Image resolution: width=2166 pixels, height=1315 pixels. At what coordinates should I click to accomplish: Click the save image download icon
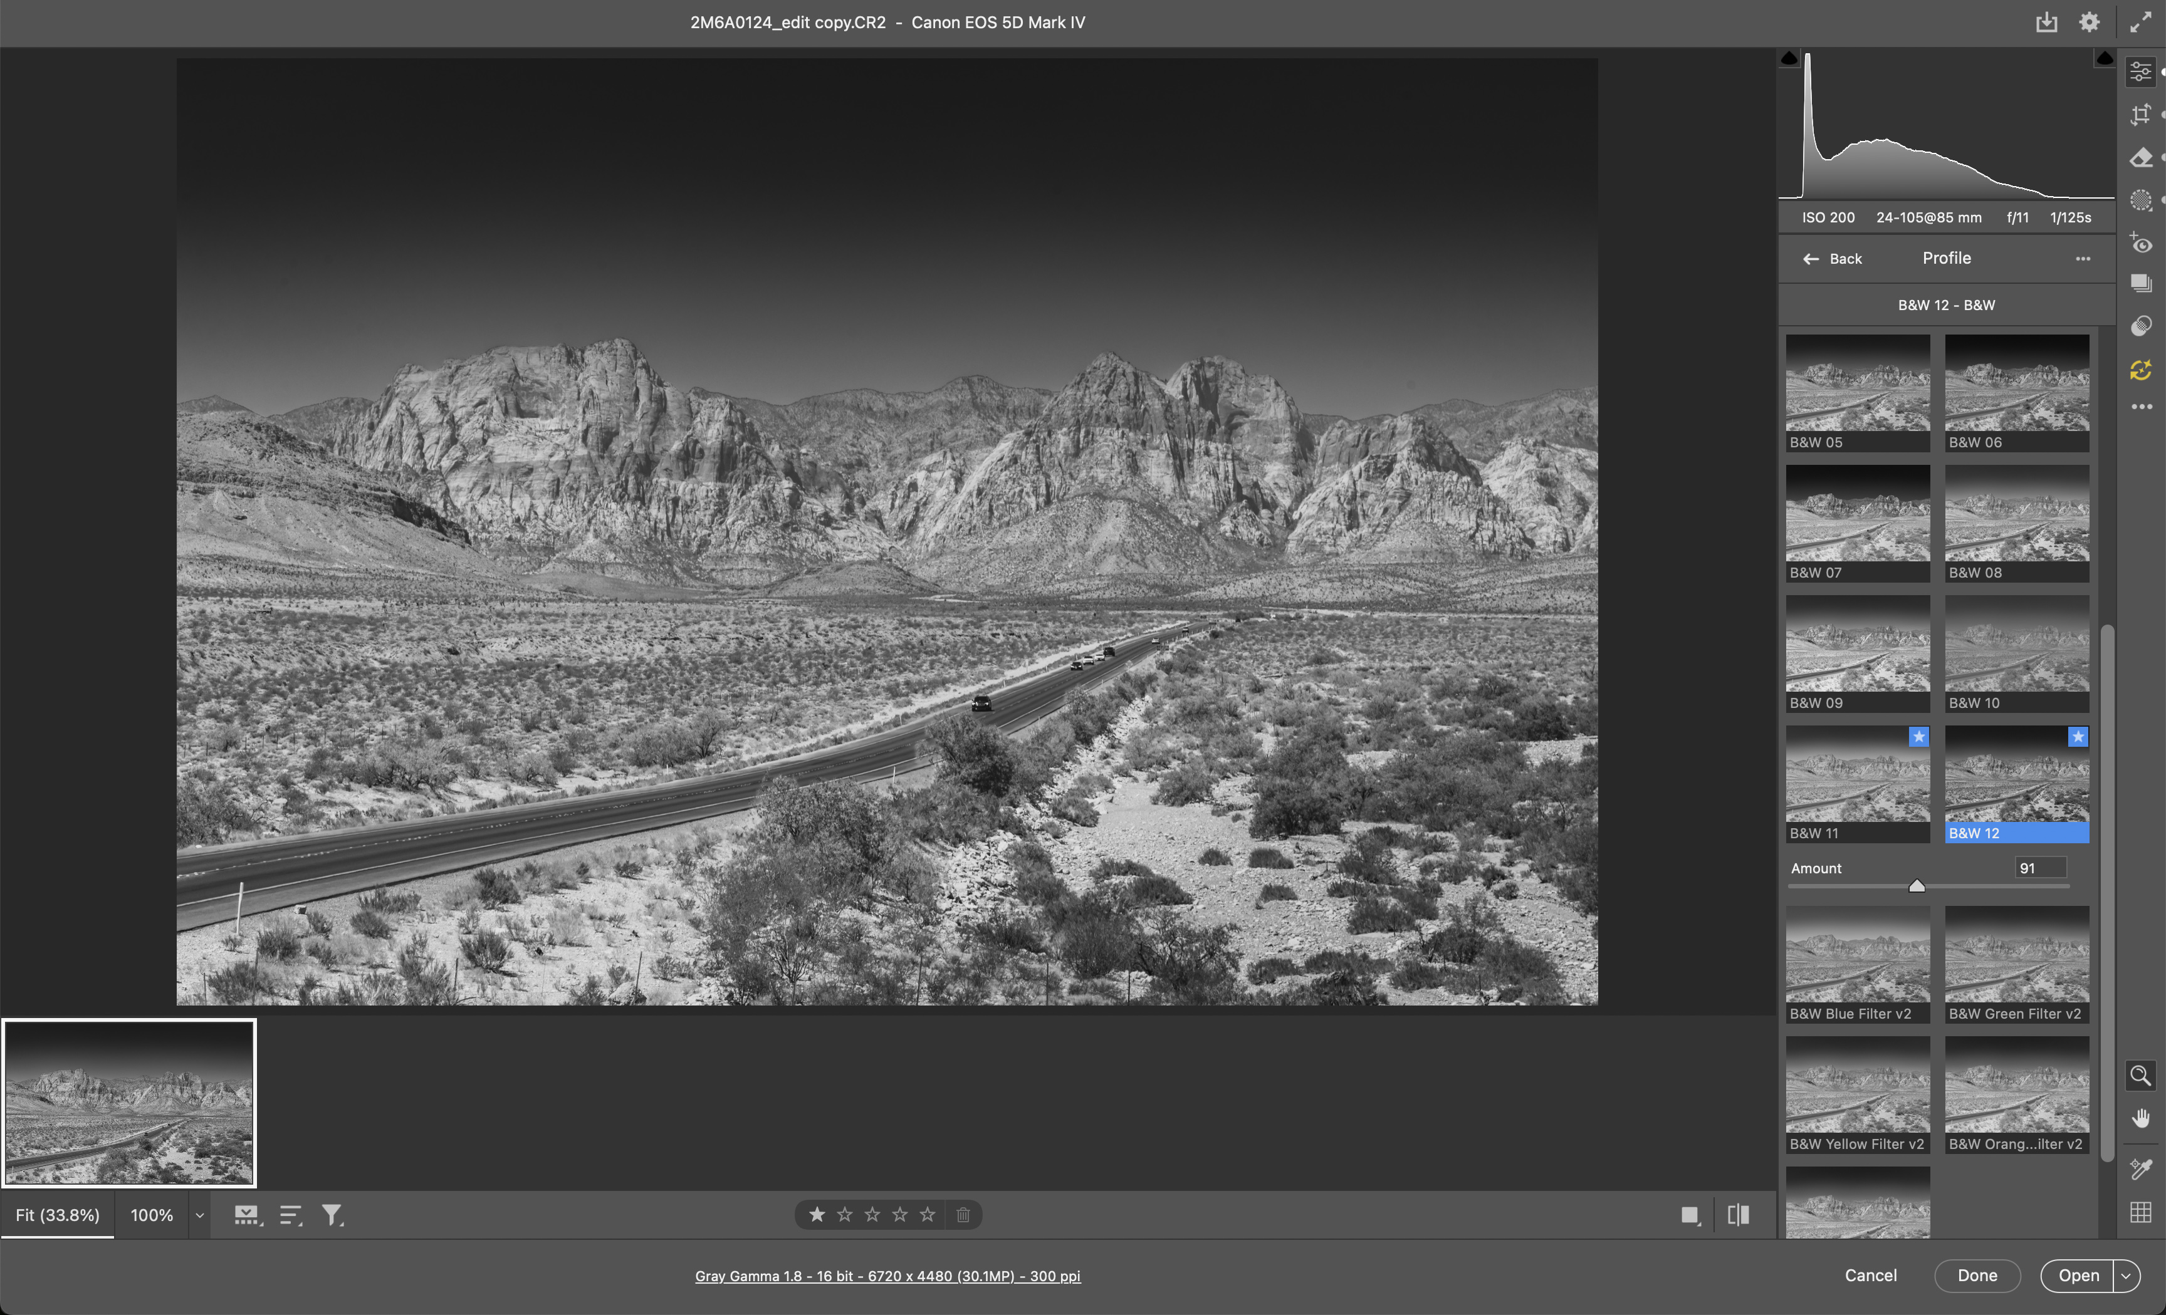(2046, 23)
